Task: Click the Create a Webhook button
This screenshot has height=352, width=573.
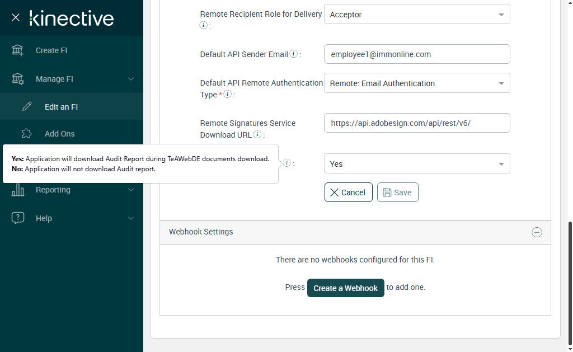Action: point(345,288)
